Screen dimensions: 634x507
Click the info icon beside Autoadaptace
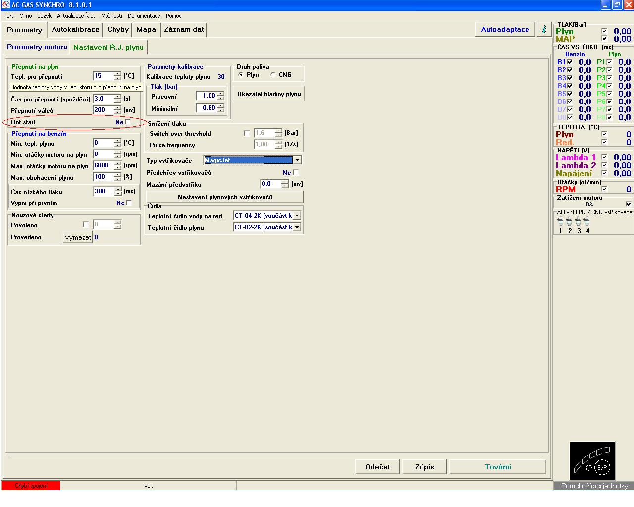[x=544, y=29]
